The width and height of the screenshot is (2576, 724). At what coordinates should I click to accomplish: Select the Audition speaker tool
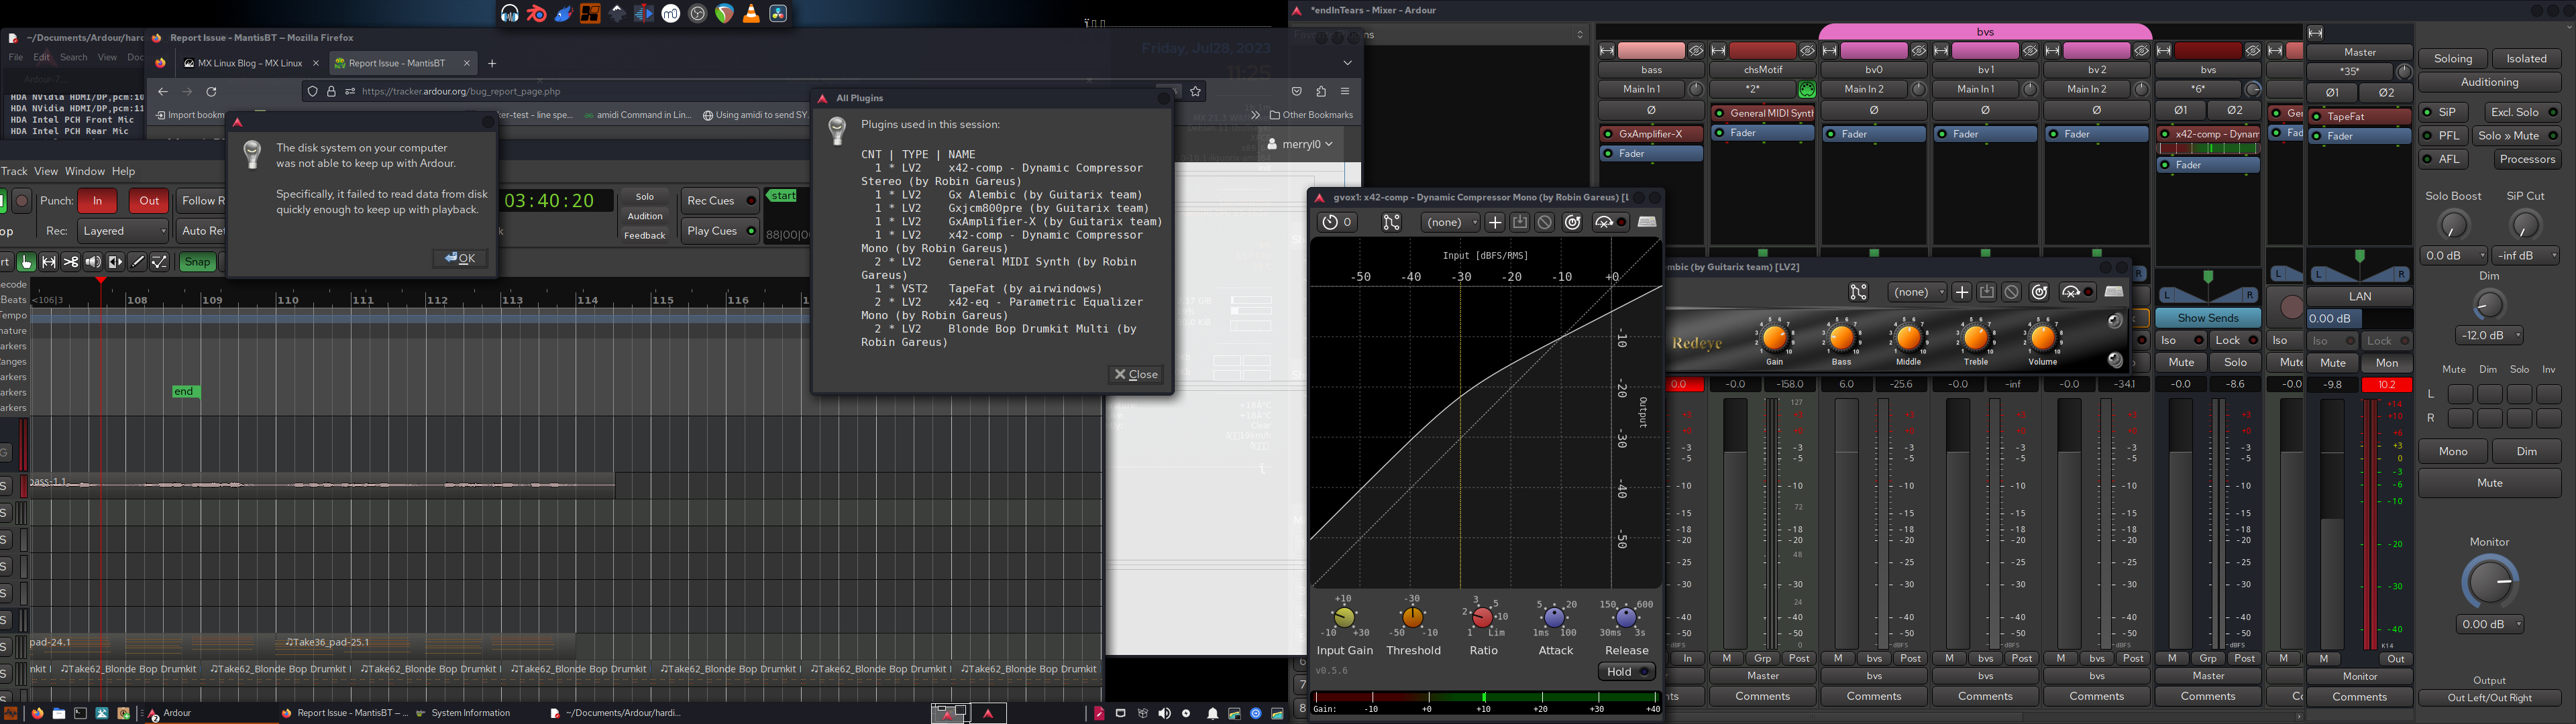click(x=93, y=262)
